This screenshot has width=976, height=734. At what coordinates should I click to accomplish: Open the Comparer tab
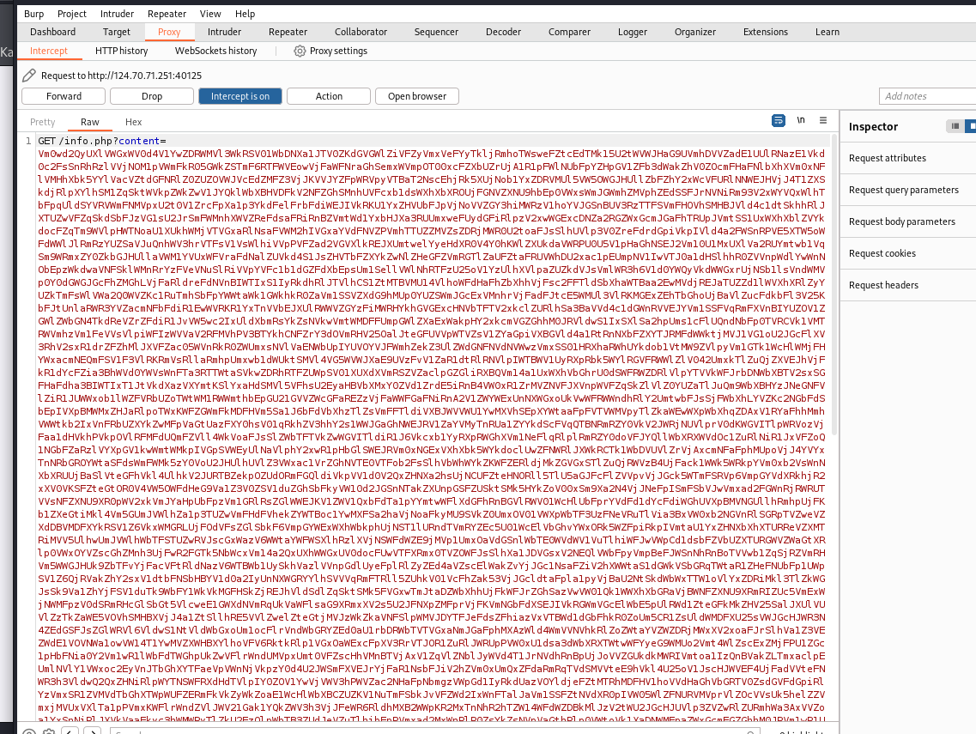(x=569, y=32)
